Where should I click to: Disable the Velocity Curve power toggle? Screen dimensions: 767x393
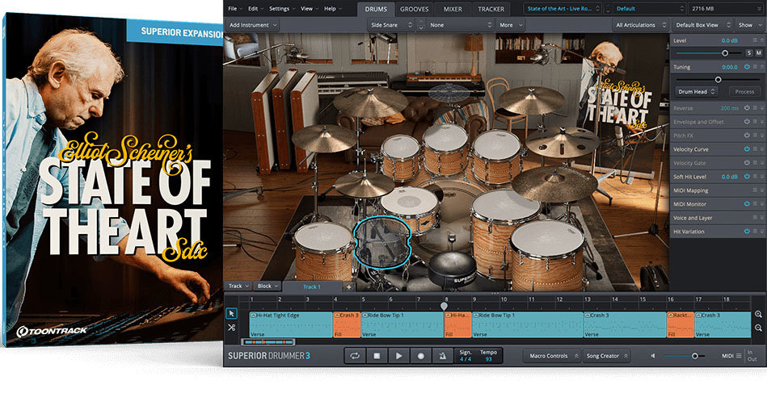pyautogui.click(x=747, y=149)
